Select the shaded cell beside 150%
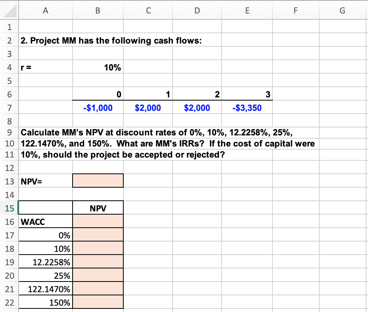Viewport: 368px width, 312px height. tap(98, 302)
